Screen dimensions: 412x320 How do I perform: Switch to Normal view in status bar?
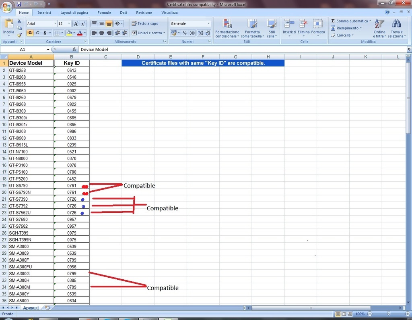(x=338, y=314)
